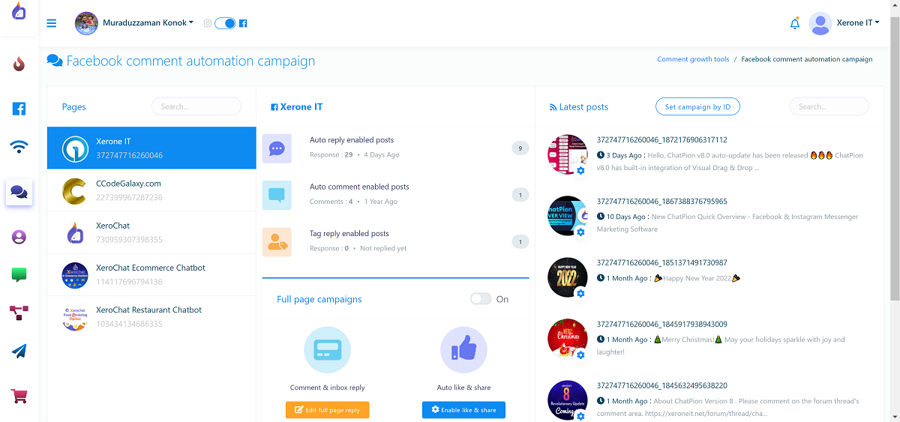900x422 pixels.
Task: Follow the Comment growth tools breadcrumb link
Action: [x=693, y=59]
